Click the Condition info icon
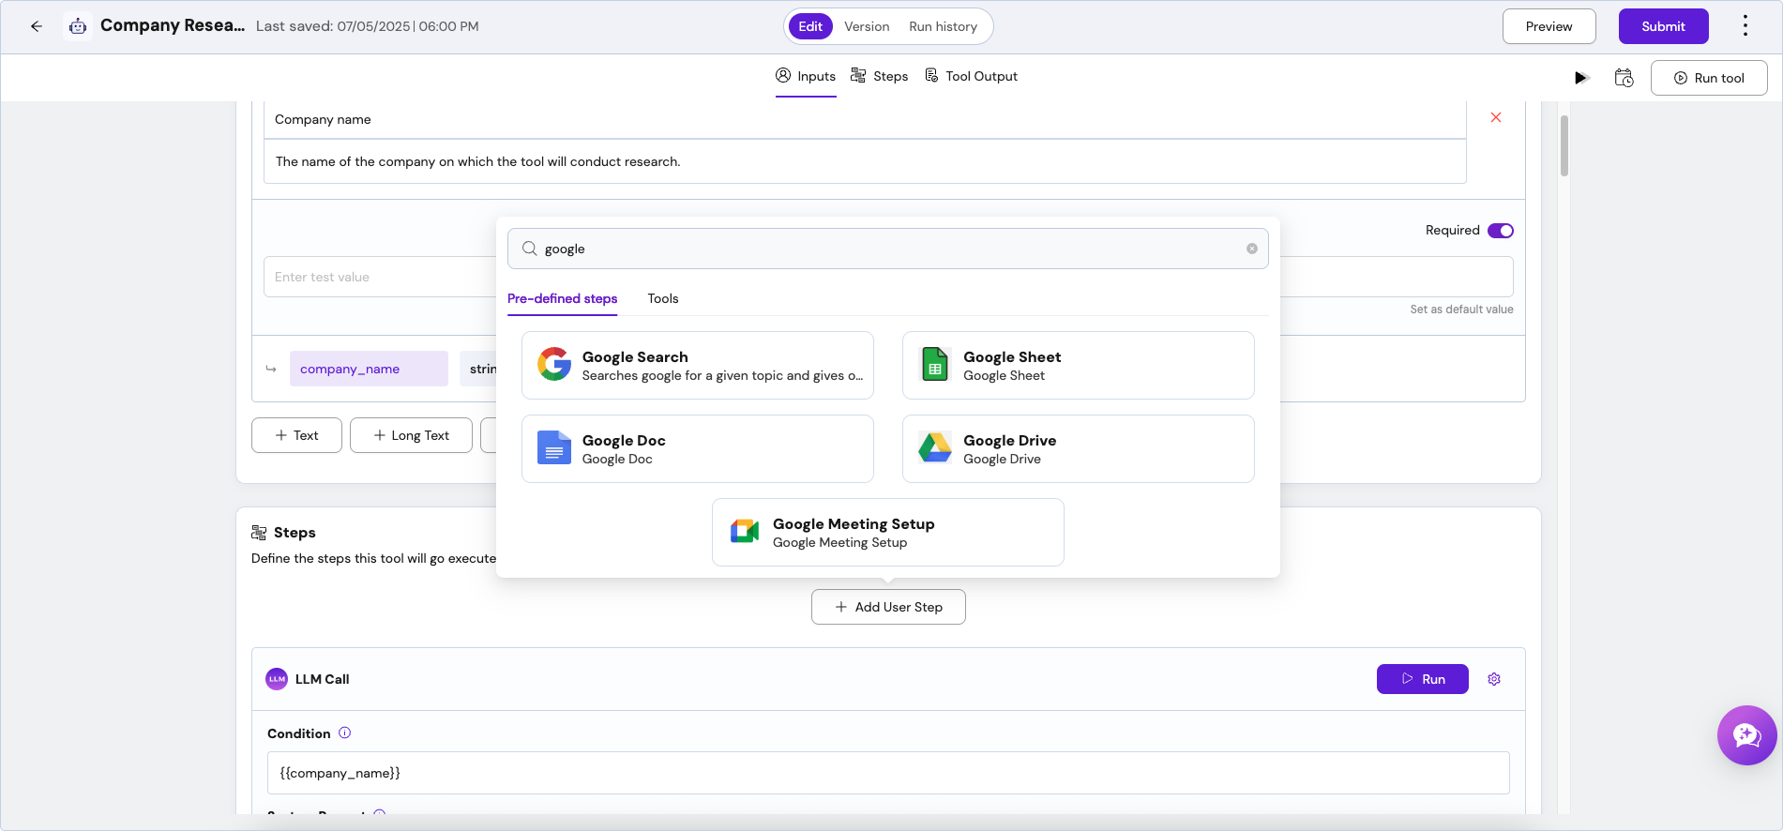The image size is (1783, 831). 344,733
